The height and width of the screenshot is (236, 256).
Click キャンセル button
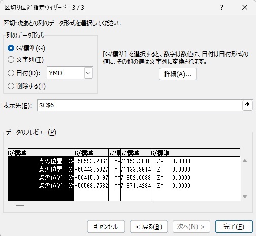(106, 227)
